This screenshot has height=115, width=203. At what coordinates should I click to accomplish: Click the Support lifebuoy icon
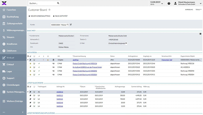(4, 78)
